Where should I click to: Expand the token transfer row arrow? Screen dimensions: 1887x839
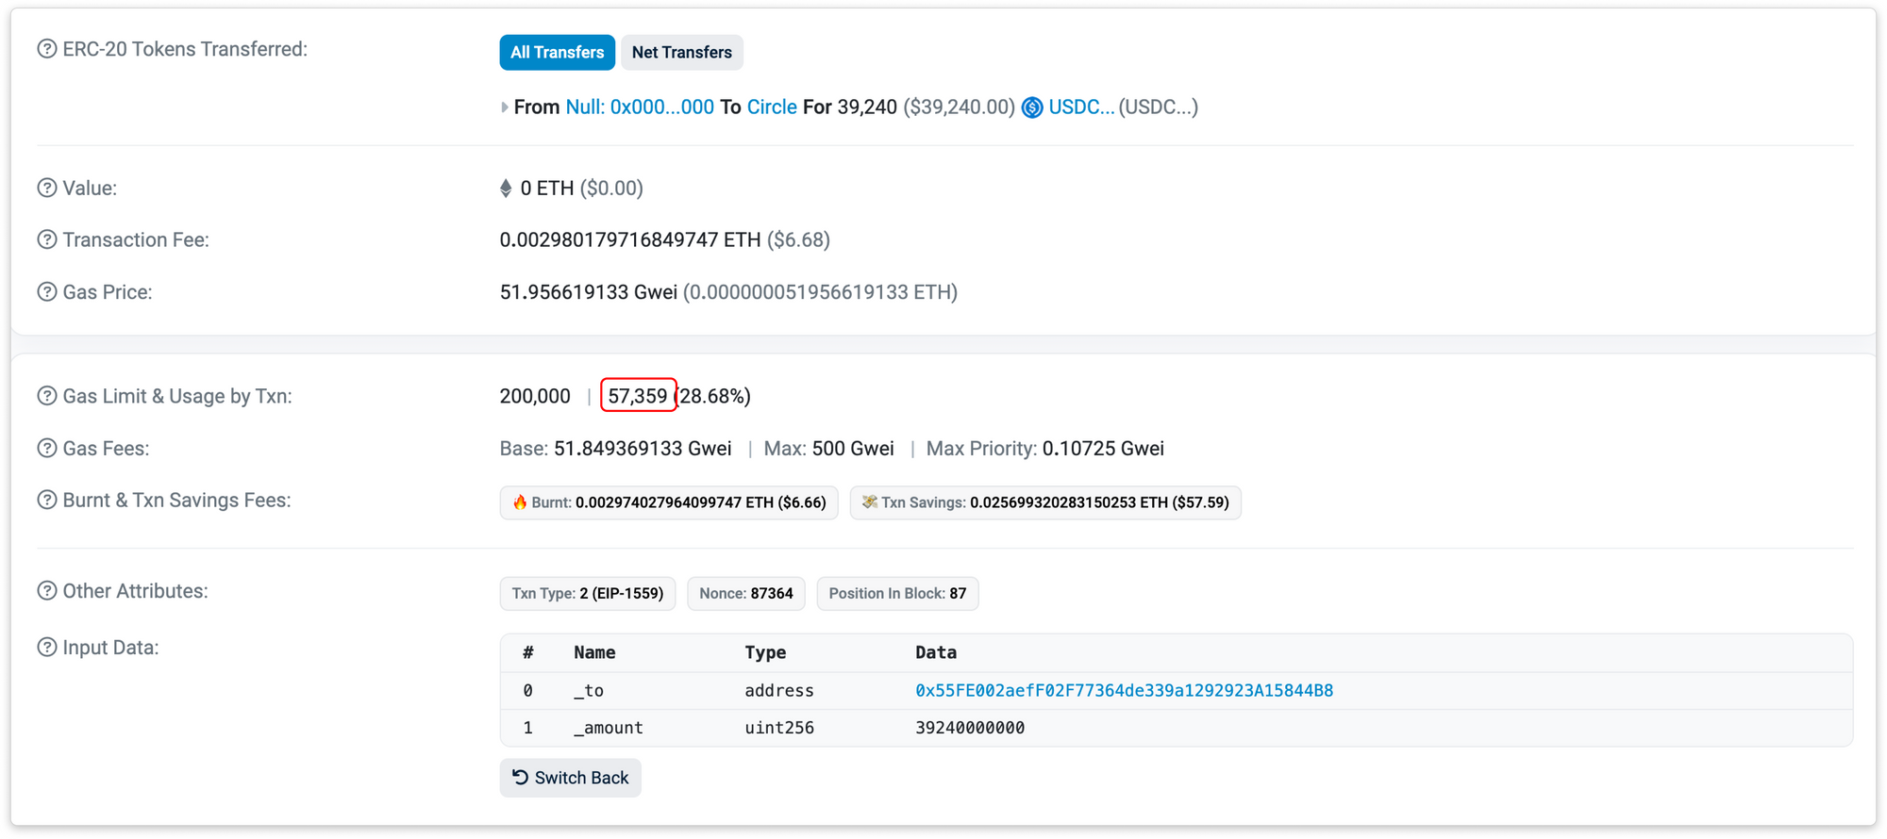505,107
